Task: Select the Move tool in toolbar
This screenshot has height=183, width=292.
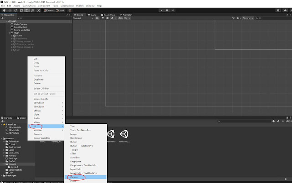Action: [x=10, y=10]
